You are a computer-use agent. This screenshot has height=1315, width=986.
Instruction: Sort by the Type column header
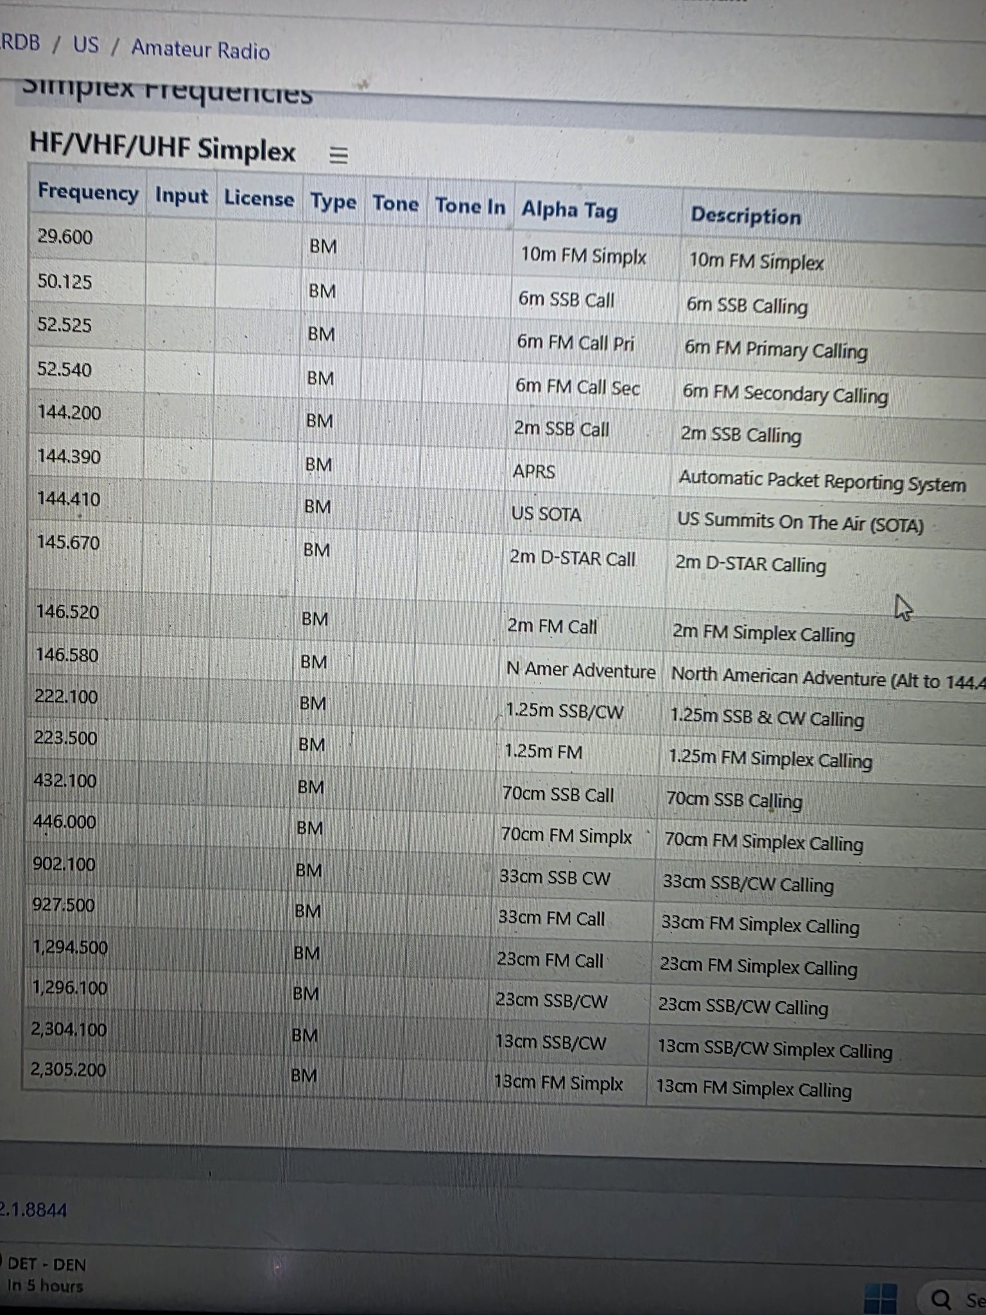click(x=333, y=202)
